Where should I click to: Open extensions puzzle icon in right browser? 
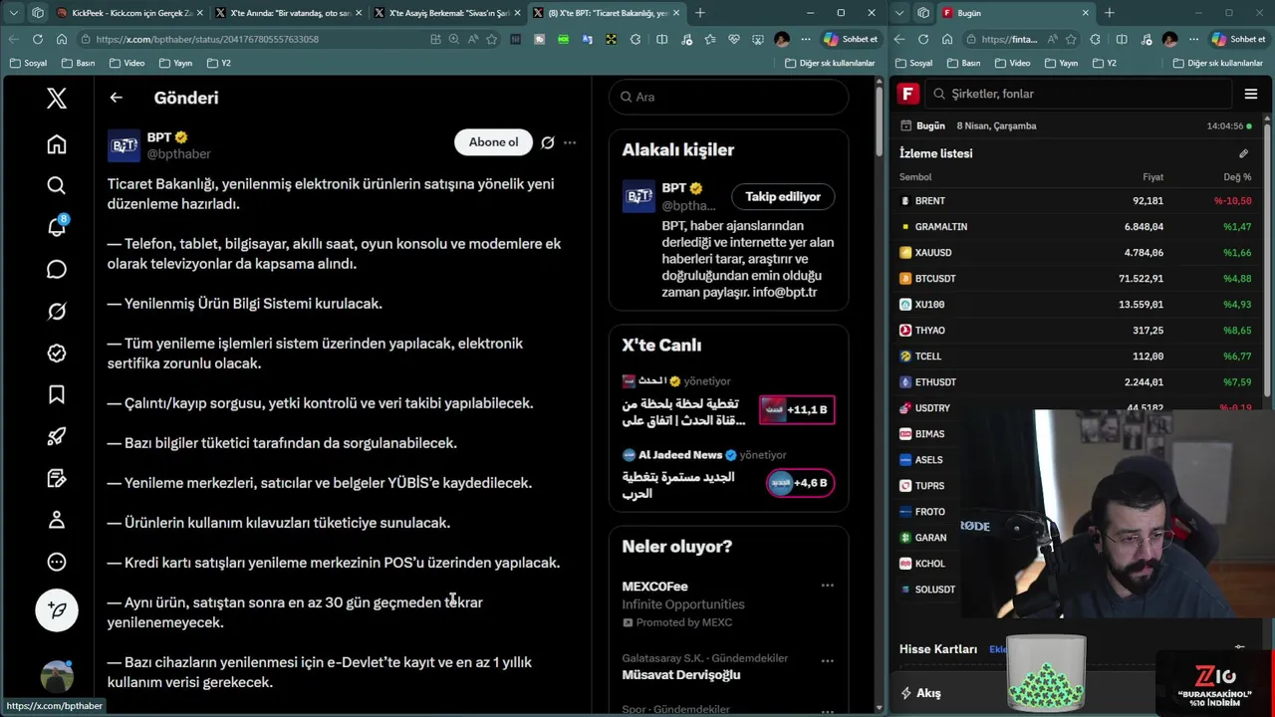click(x=1096, y=39)
